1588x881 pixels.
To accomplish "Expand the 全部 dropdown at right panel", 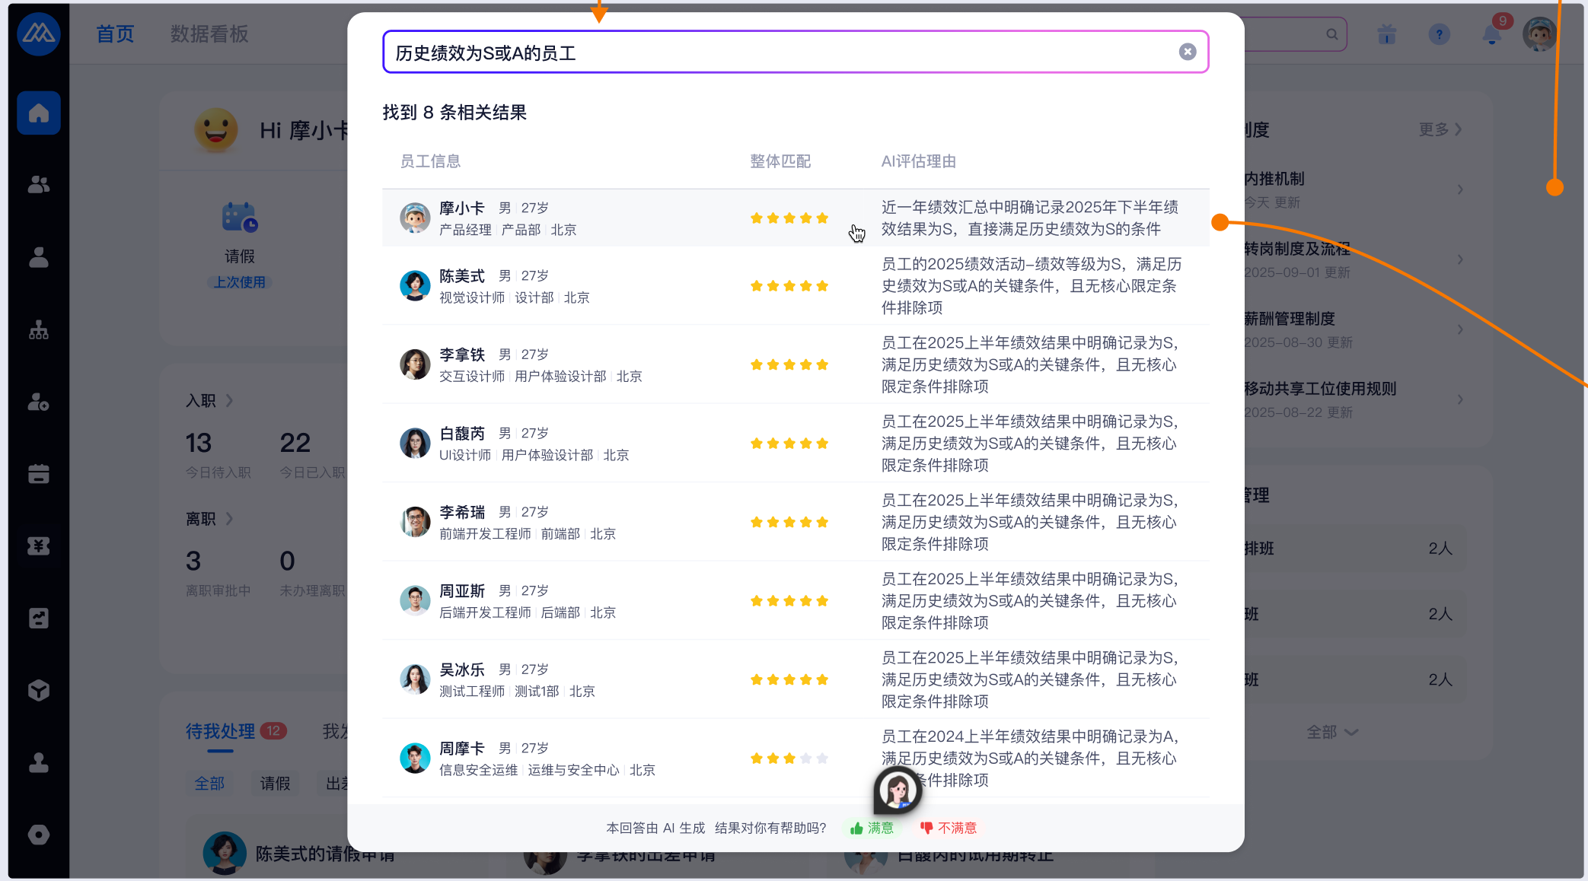I will (1331, 732).
